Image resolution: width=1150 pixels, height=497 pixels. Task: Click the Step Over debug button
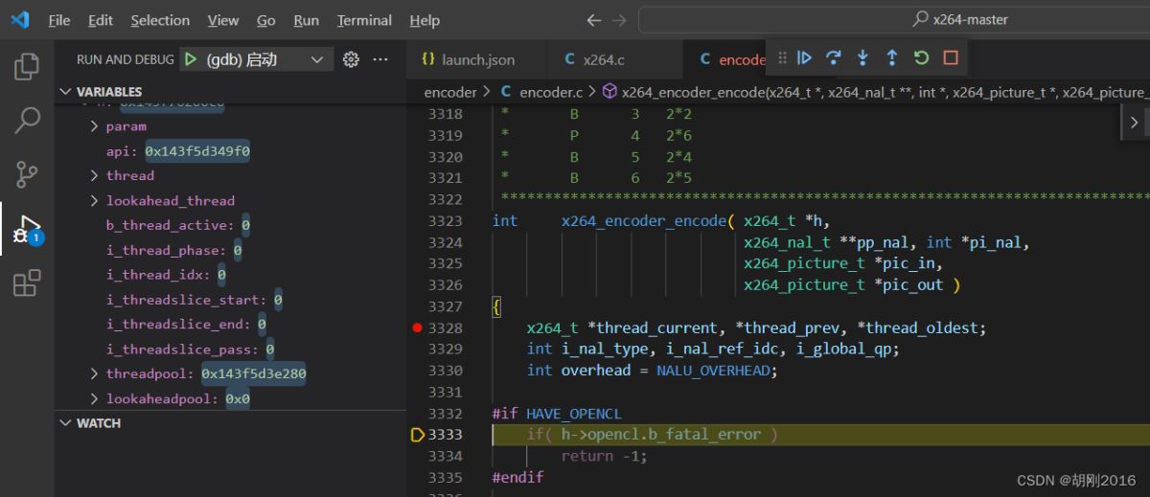(x=834, y=58)
